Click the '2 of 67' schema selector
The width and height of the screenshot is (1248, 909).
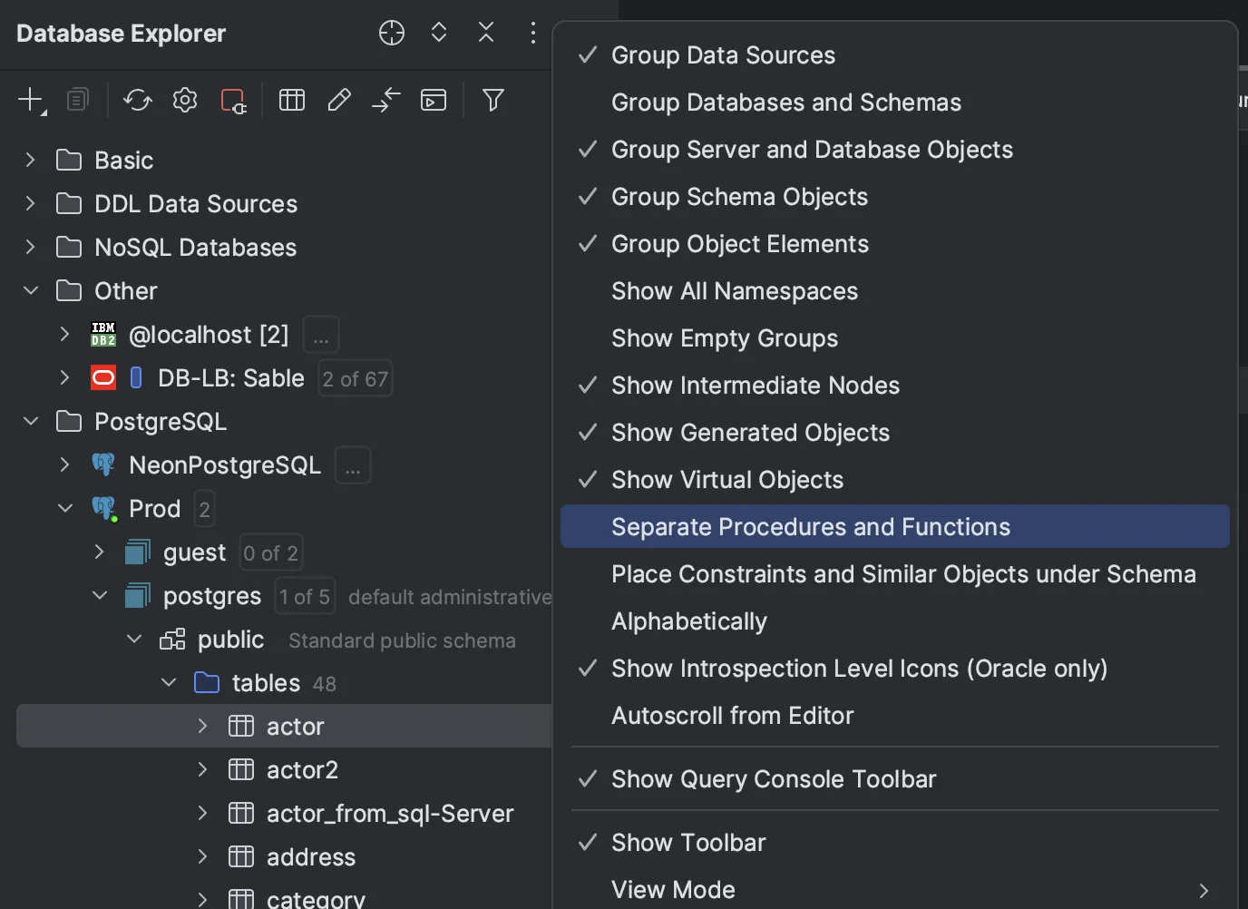point(355,378)
